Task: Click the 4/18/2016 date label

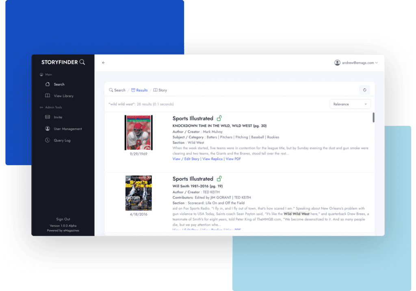Action: coord(139,214)
